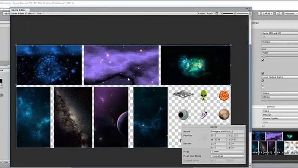Click the Revert button
The width and height of the screenshot is (298, 168).
pyautogui.click(x=201, y=14)
